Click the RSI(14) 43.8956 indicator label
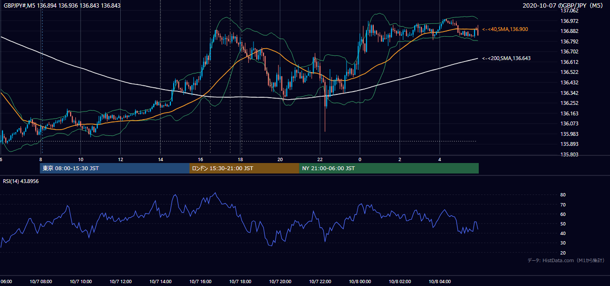This screenshot has height=286, width=610. [21, 181]
